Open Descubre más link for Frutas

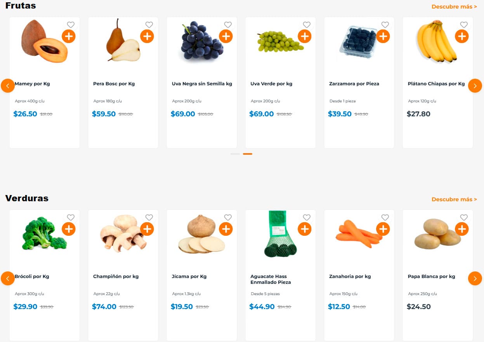point(454,7)
